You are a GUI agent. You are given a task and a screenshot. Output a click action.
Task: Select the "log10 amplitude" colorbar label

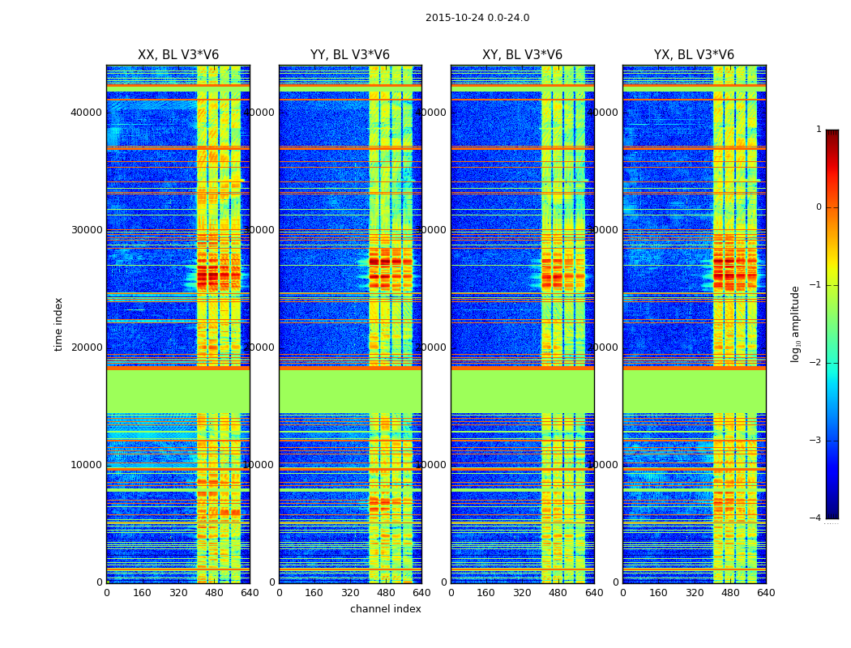pos(796,324)
